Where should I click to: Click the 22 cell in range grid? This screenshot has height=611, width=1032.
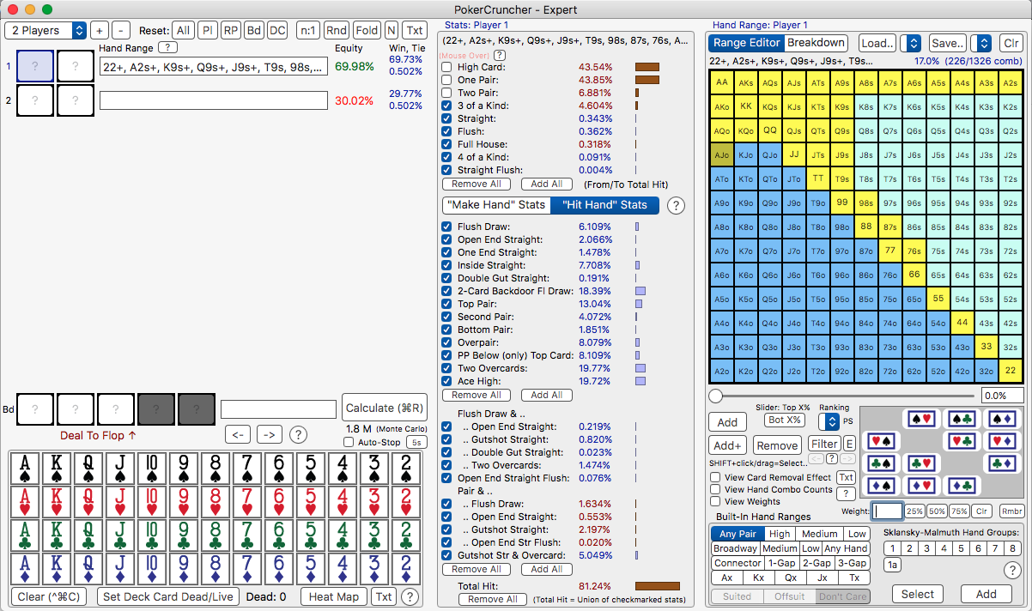tap(1011, 372)
